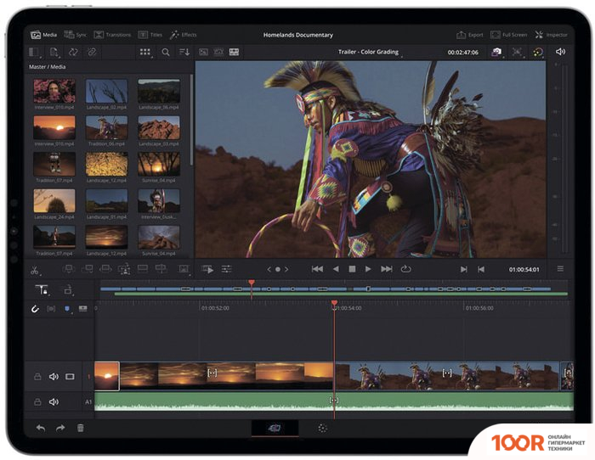Image resolution: width=595 pixels, height=460 pixels.
Task: Open the sort order menu
Action: (184, 53)
